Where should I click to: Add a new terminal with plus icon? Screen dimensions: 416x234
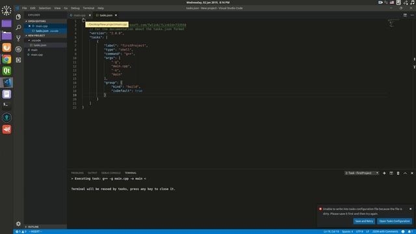click(x=384, y=173)
